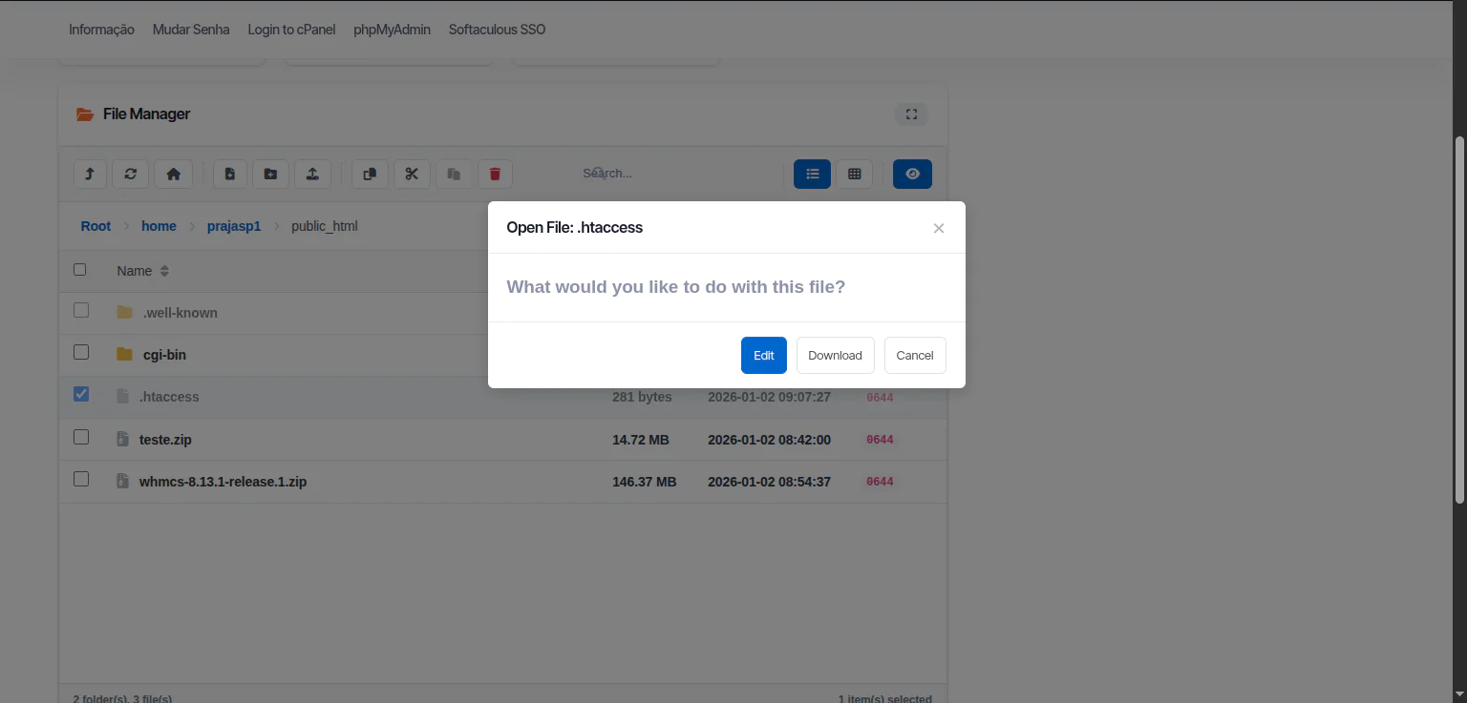The image size is (1467, 703).
Task: Click the new file icon
Action: coord(230,174)
